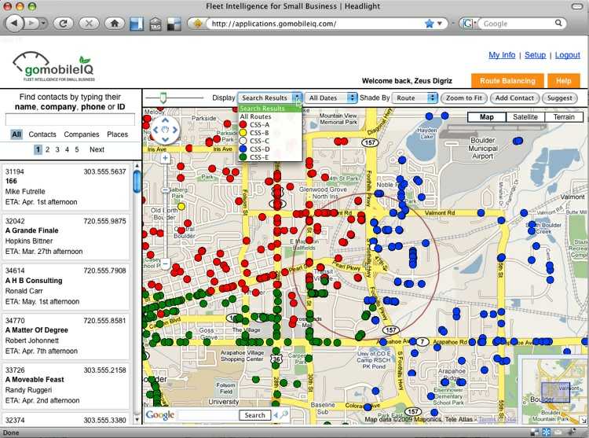Click the Logout link

coord(568,55)
